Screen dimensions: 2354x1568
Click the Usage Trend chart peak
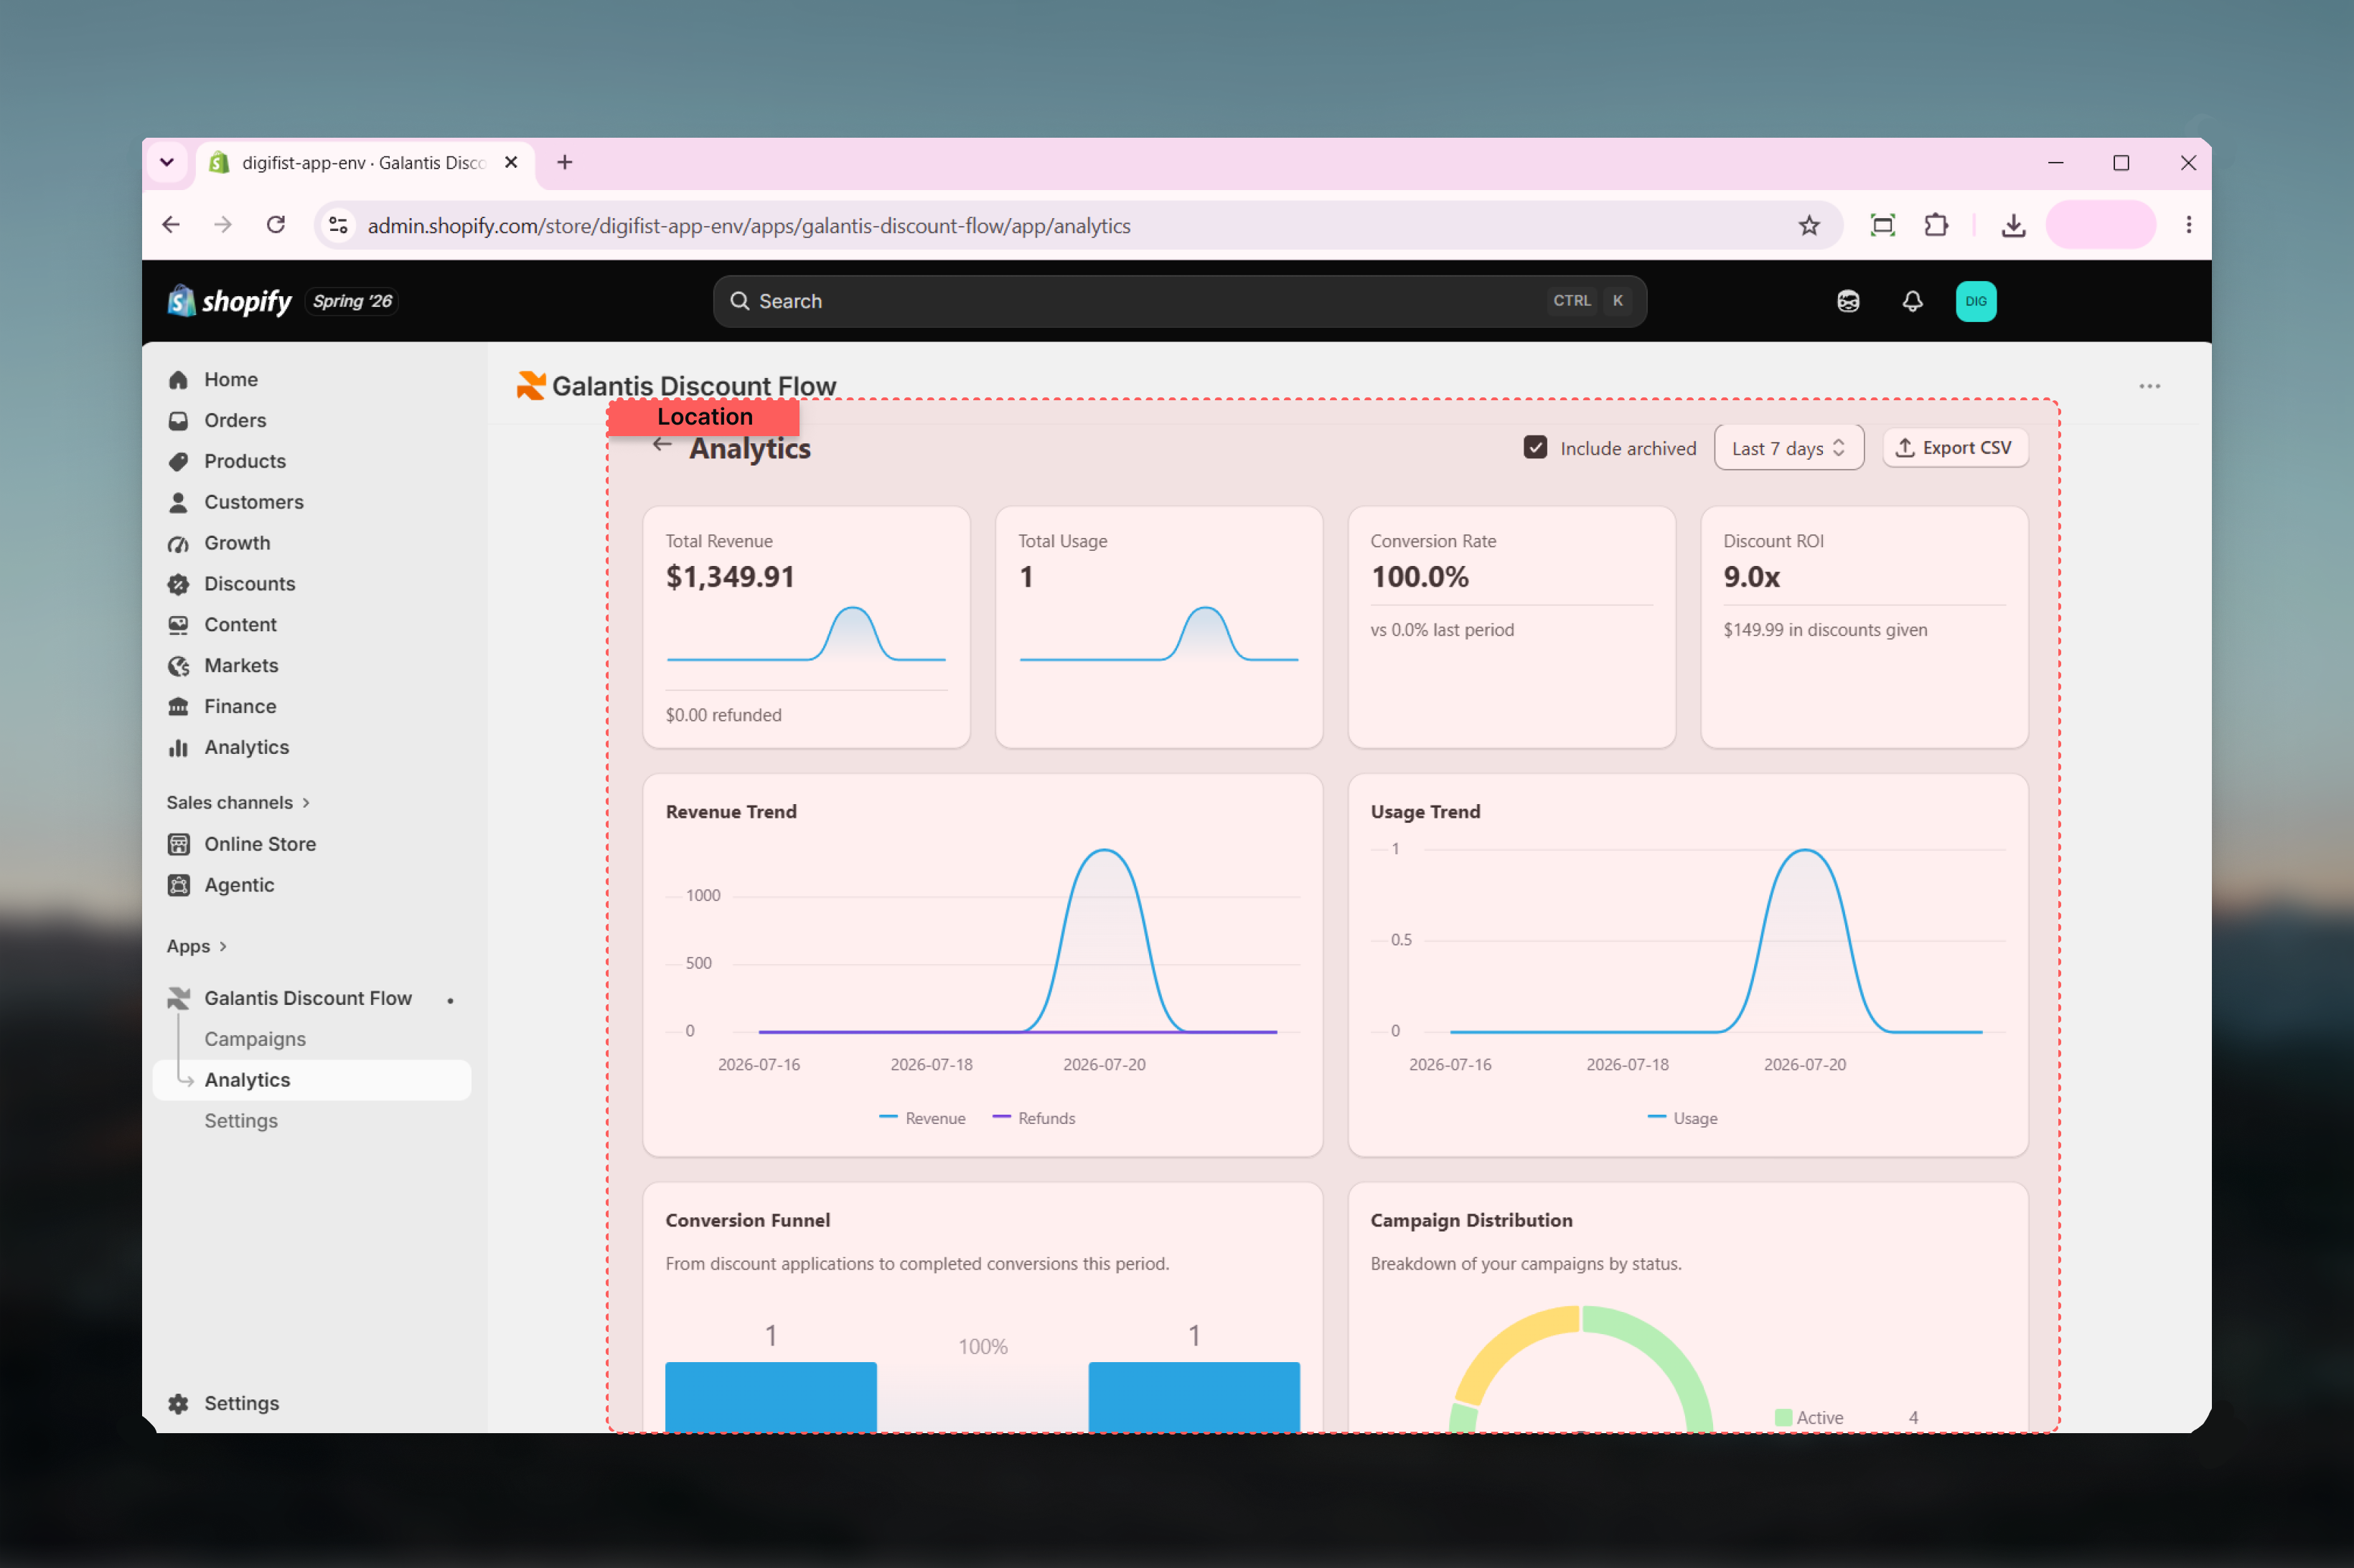point(1805,852)
